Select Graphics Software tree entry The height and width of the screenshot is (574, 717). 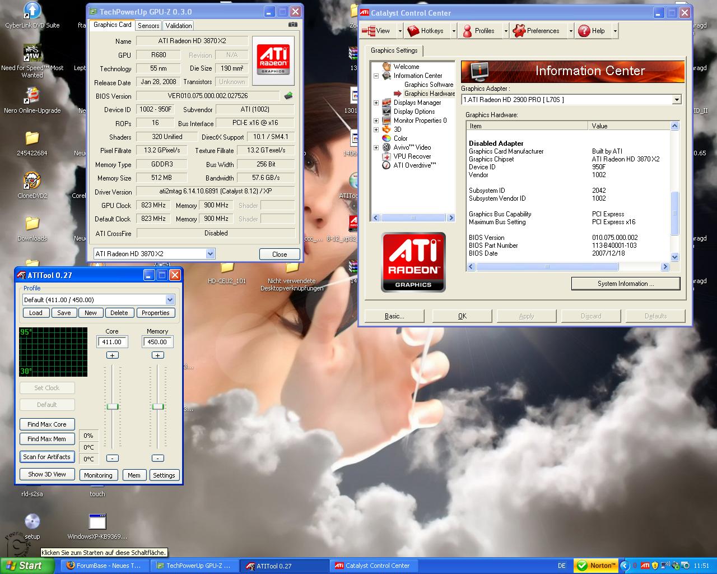coord(429,85)
